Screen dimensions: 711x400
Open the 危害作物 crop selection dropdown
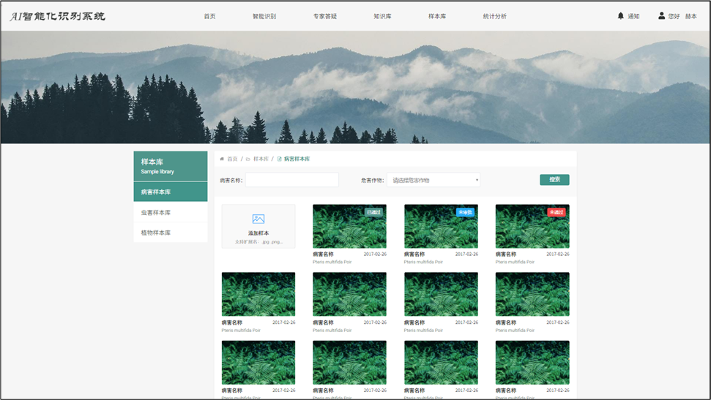(433, 180)
